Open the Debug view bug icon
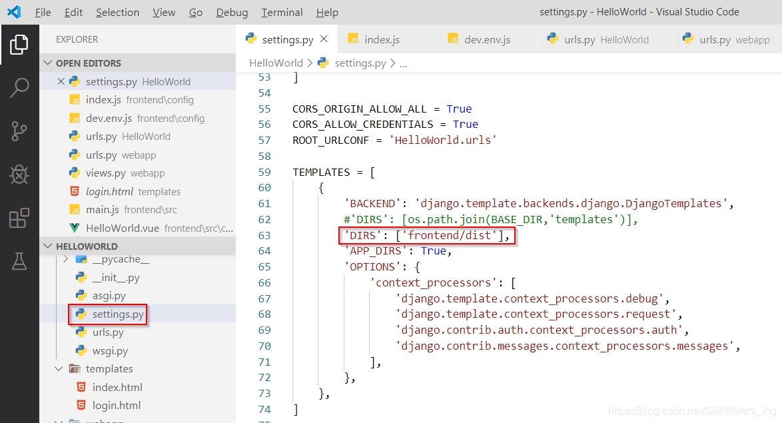 [19, 174]
